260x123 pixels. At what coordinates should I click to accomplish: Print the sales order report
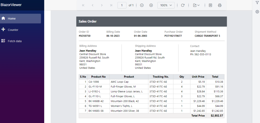pyautogui.click(x=220, y=5)
